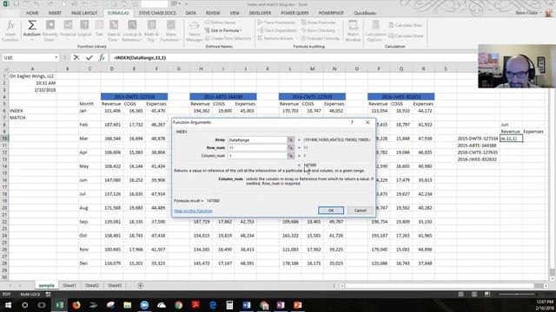Image resolution: width=556 pixels, height=312 pixels.
Task: Open Word from the taskbar
Action: coord(247,305)
